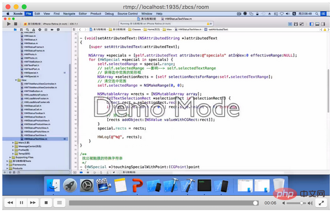Click the video playback progress bar
Viewport: 331px width, 213px height.
pyautogui.click(x=163, y=203)
